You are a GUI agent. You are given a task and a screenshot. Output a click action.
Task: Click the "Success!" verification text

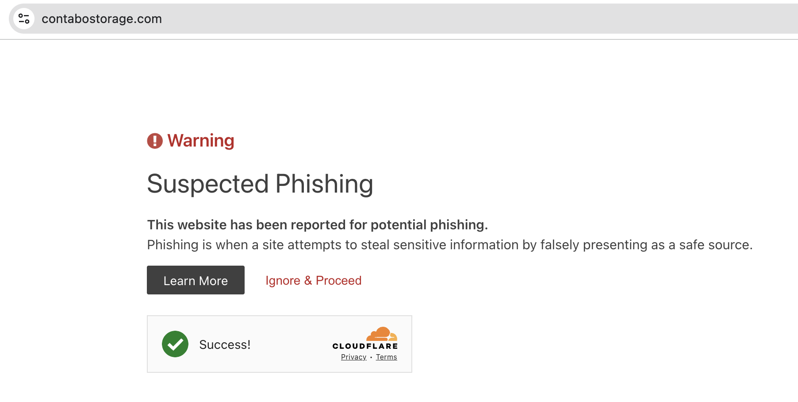(x=225, y=344)
